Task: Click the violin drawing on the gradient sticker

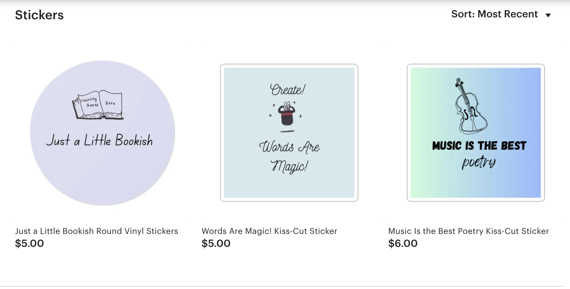Action: pyautogui.click(x=469, y=106)
